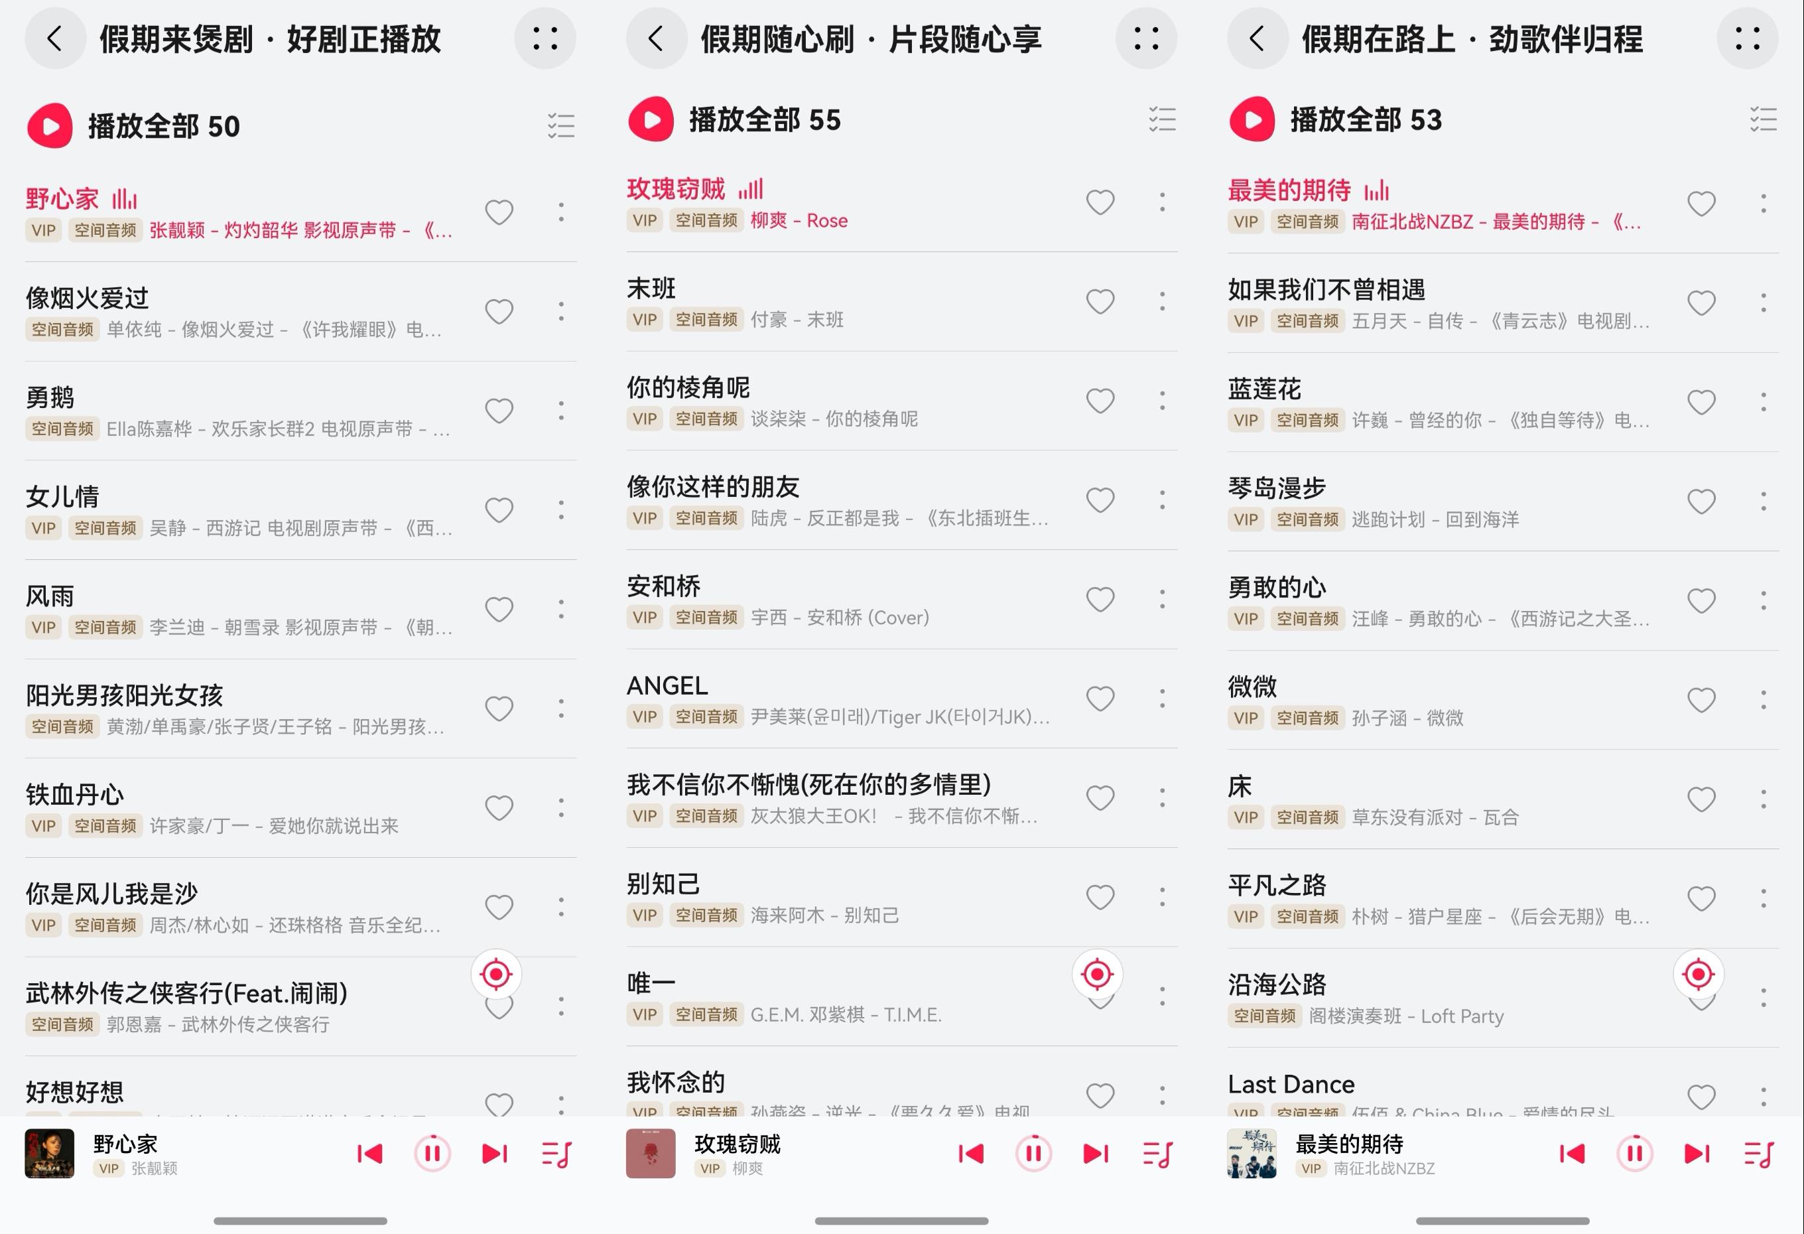The width and height of the screenshot is (1804, 1234).
Task: Open 最美的期待 album art thumbnail
Action: (1252, 1153)
